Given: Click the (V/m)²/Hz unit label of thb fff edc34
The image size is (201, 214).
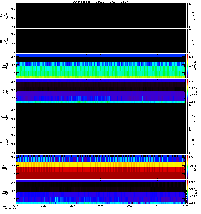Looking at the screenshot, I should tap(193, 16).
